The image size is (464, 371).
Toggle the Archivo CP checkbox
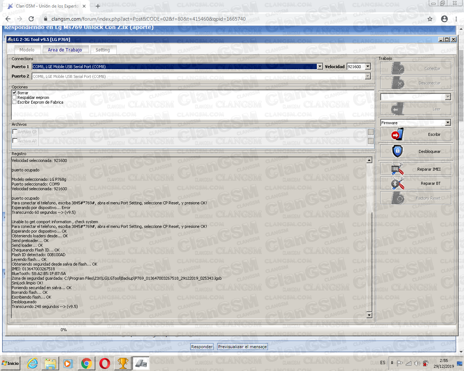pyautogui.click(x=15, y=132)
